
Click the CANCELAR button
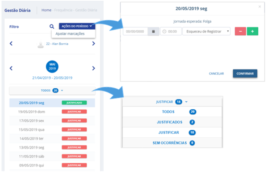point(216,73)
